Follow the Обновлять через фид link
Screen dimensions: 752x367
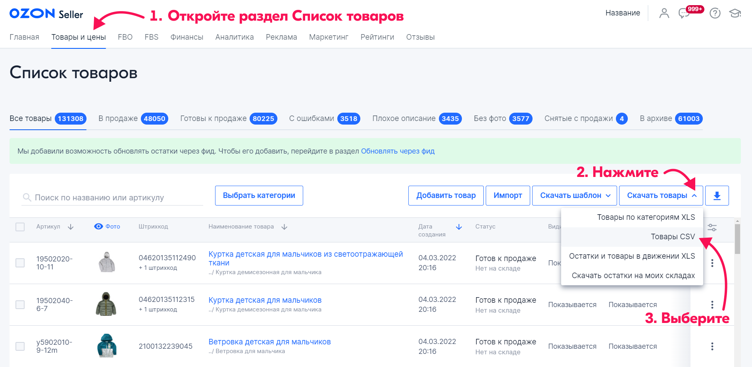tap(397, 151)
